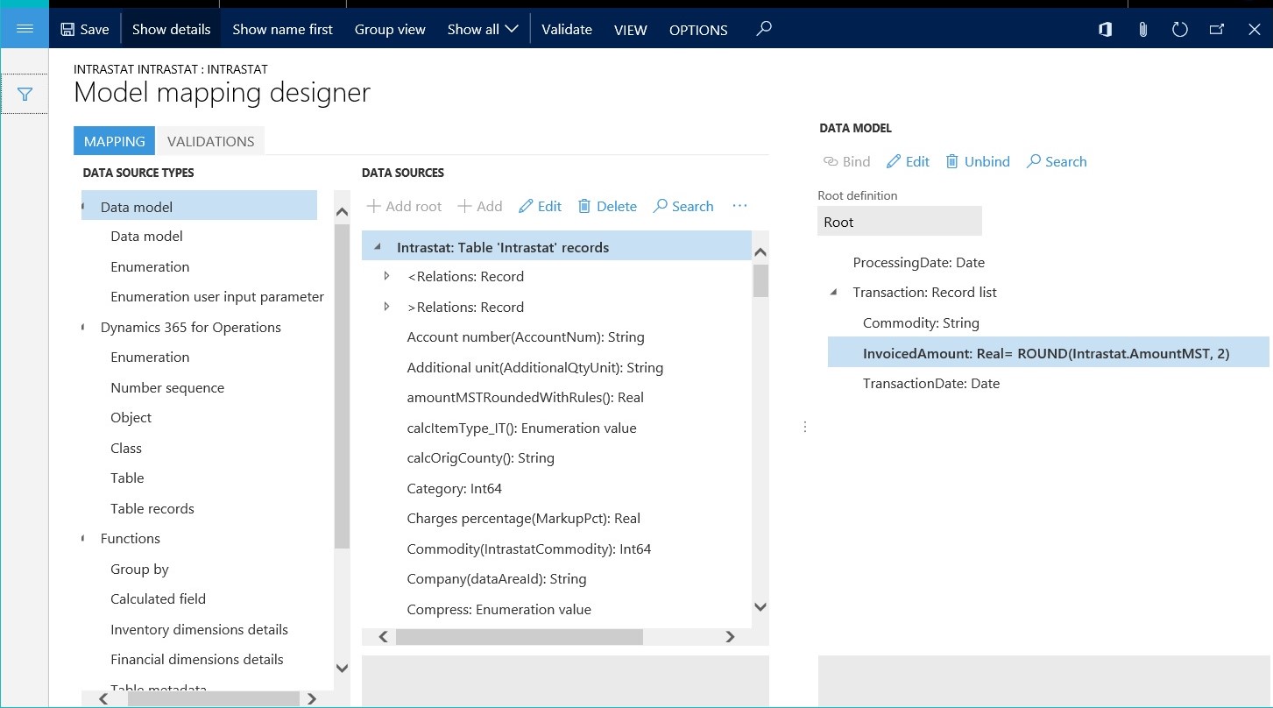Viewport: 1273px width, 708px height.
Task: Select Enumeration under Data model
Action: pos(150,266)
